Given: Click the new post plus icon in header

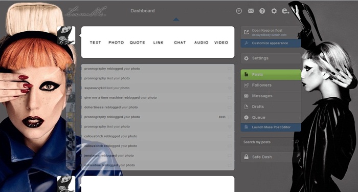Looking at the screenshot, I should [239, 11].
